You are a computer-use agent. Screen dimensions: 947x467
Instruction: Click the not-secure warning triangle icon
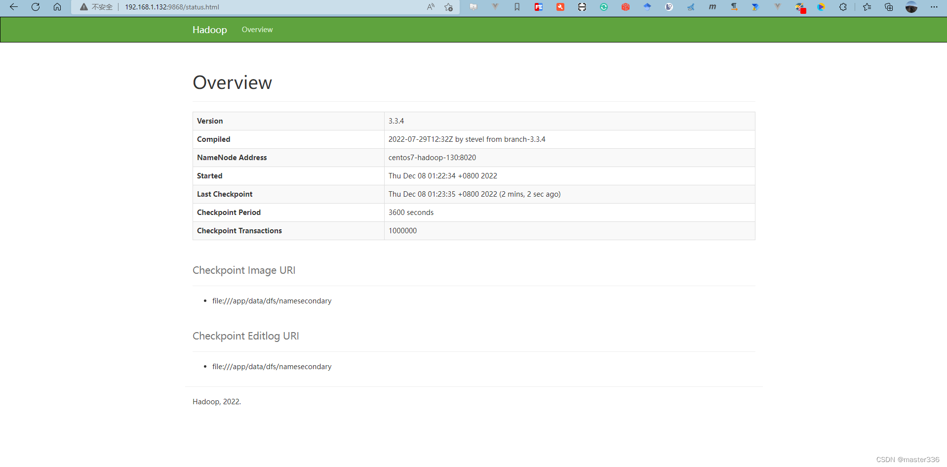[84, 7]
